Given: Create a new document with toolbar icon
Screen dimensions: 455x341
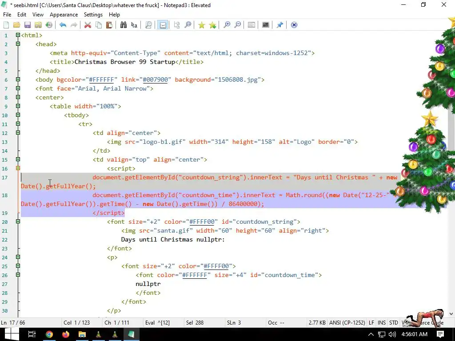Looking at the screenshot, I should coord(6,25).
